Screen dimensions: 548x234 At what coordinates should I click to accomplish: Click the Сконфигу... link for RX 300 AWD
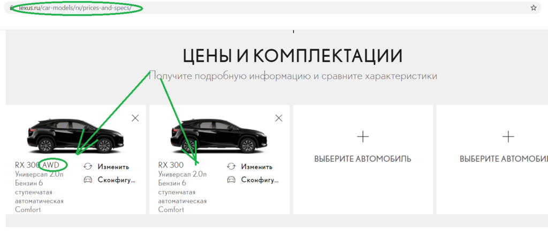116,180
